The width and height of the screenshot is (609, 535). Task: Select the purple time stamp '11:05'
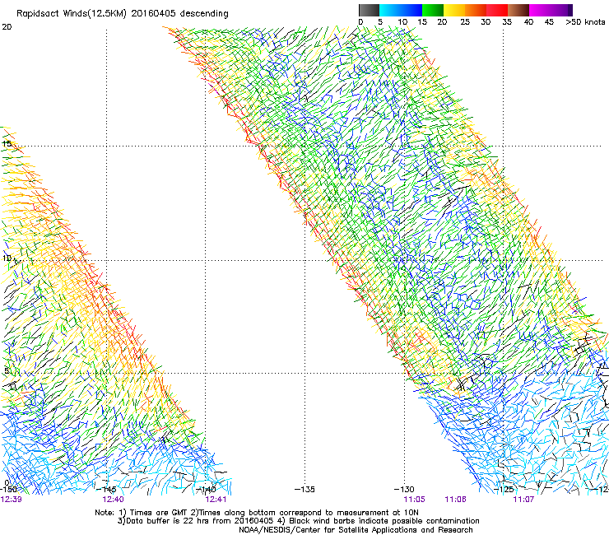pos(414,500)
